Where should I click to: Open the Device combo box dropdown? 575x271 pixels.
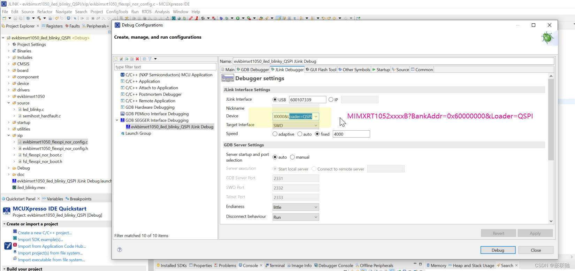[316, 116]
